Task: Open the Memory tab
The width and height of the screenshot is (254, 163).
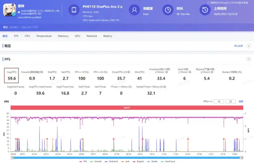Action: [63, 36]
